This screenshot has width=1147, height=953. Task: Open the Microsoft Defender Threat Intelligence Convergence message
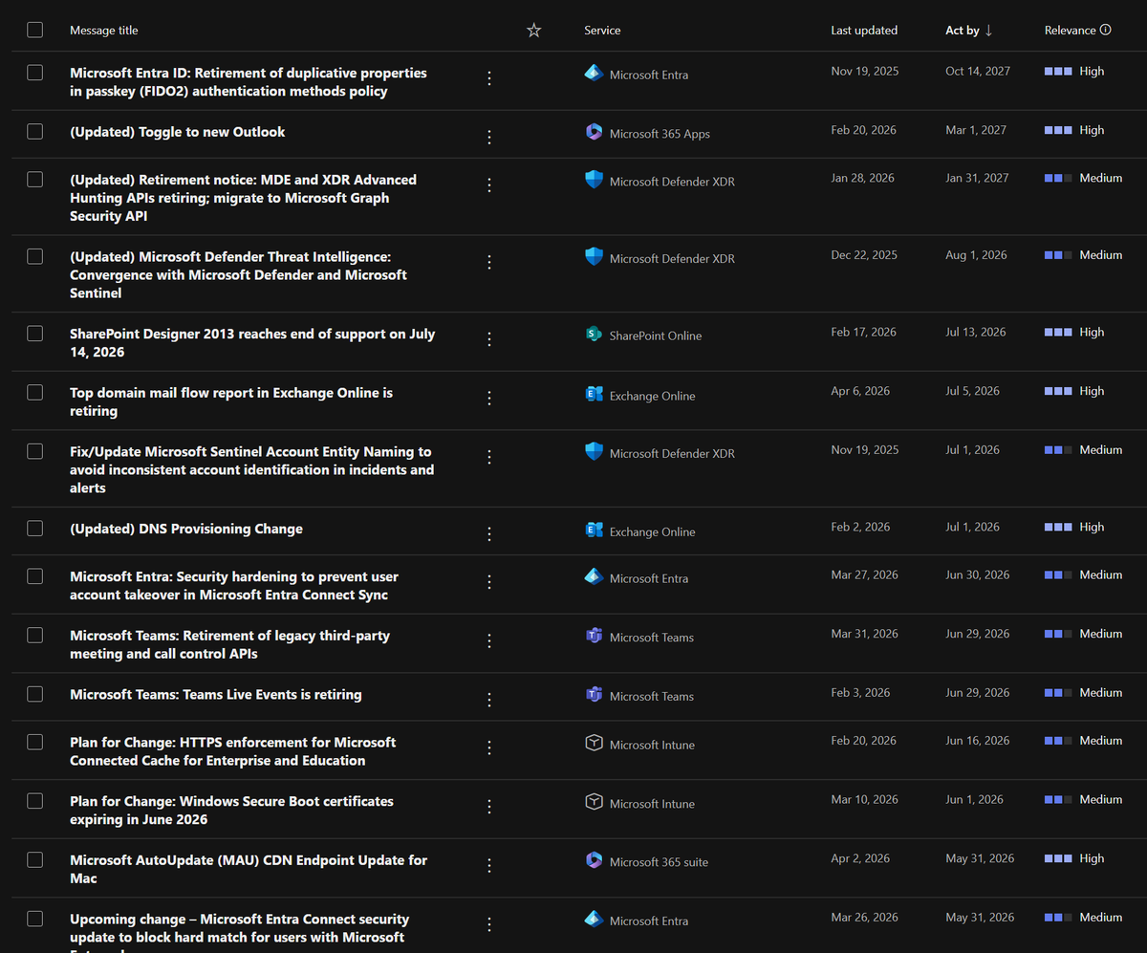[x=238, y=274]
